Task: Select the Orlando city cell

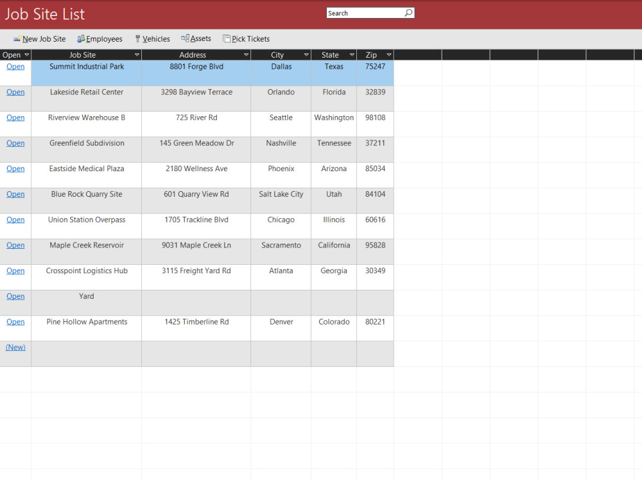Action: point(281,99)
